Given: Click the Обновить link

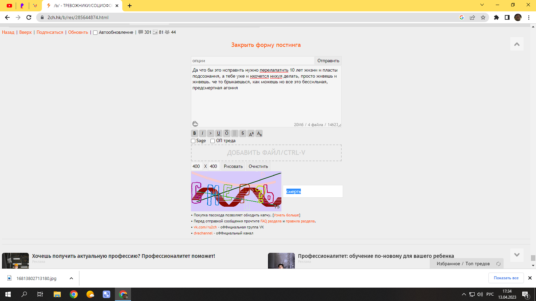Looking at the screenshot, I should tap(78, 32).
